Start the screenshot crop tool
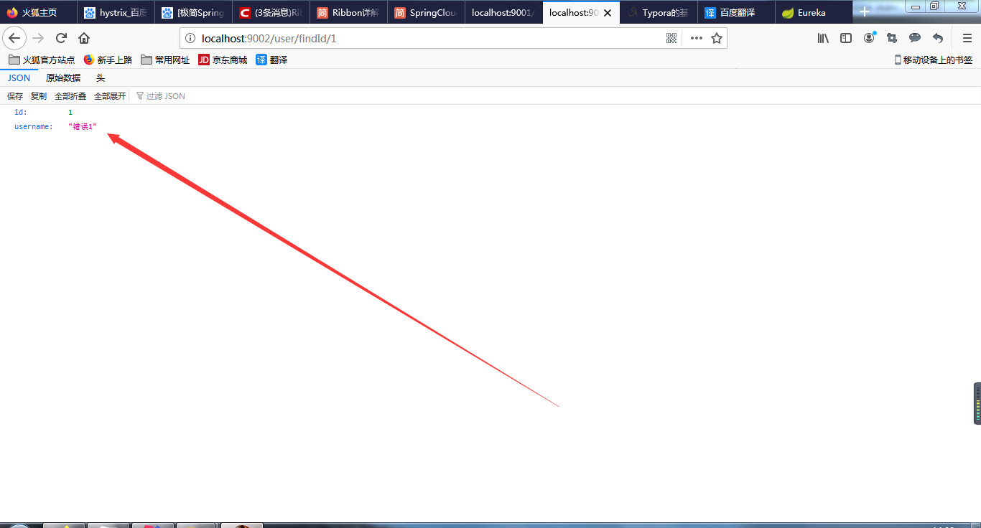The image size is (981, 528). [892, 38]
